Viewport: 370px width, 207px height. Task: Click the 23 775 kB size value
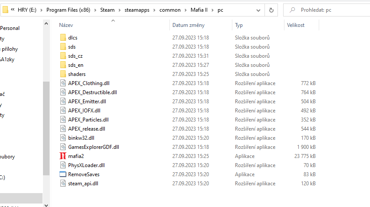pyautogui.click(x=305, y=156)
